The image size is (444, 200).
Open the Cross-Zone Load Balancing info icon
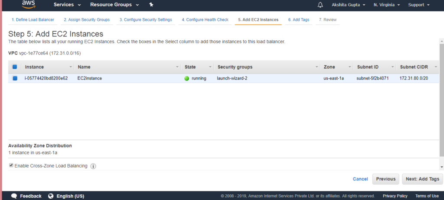coord(93,166)
